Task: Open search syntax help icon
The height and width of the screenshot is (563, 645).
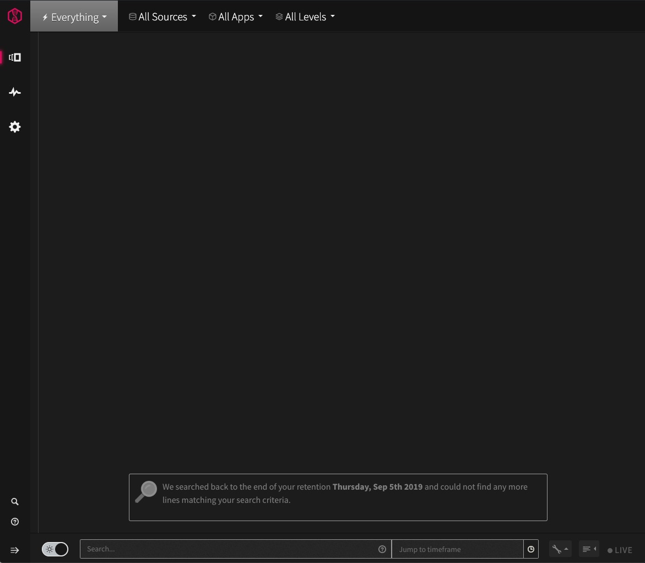Action: pos(382,549)
